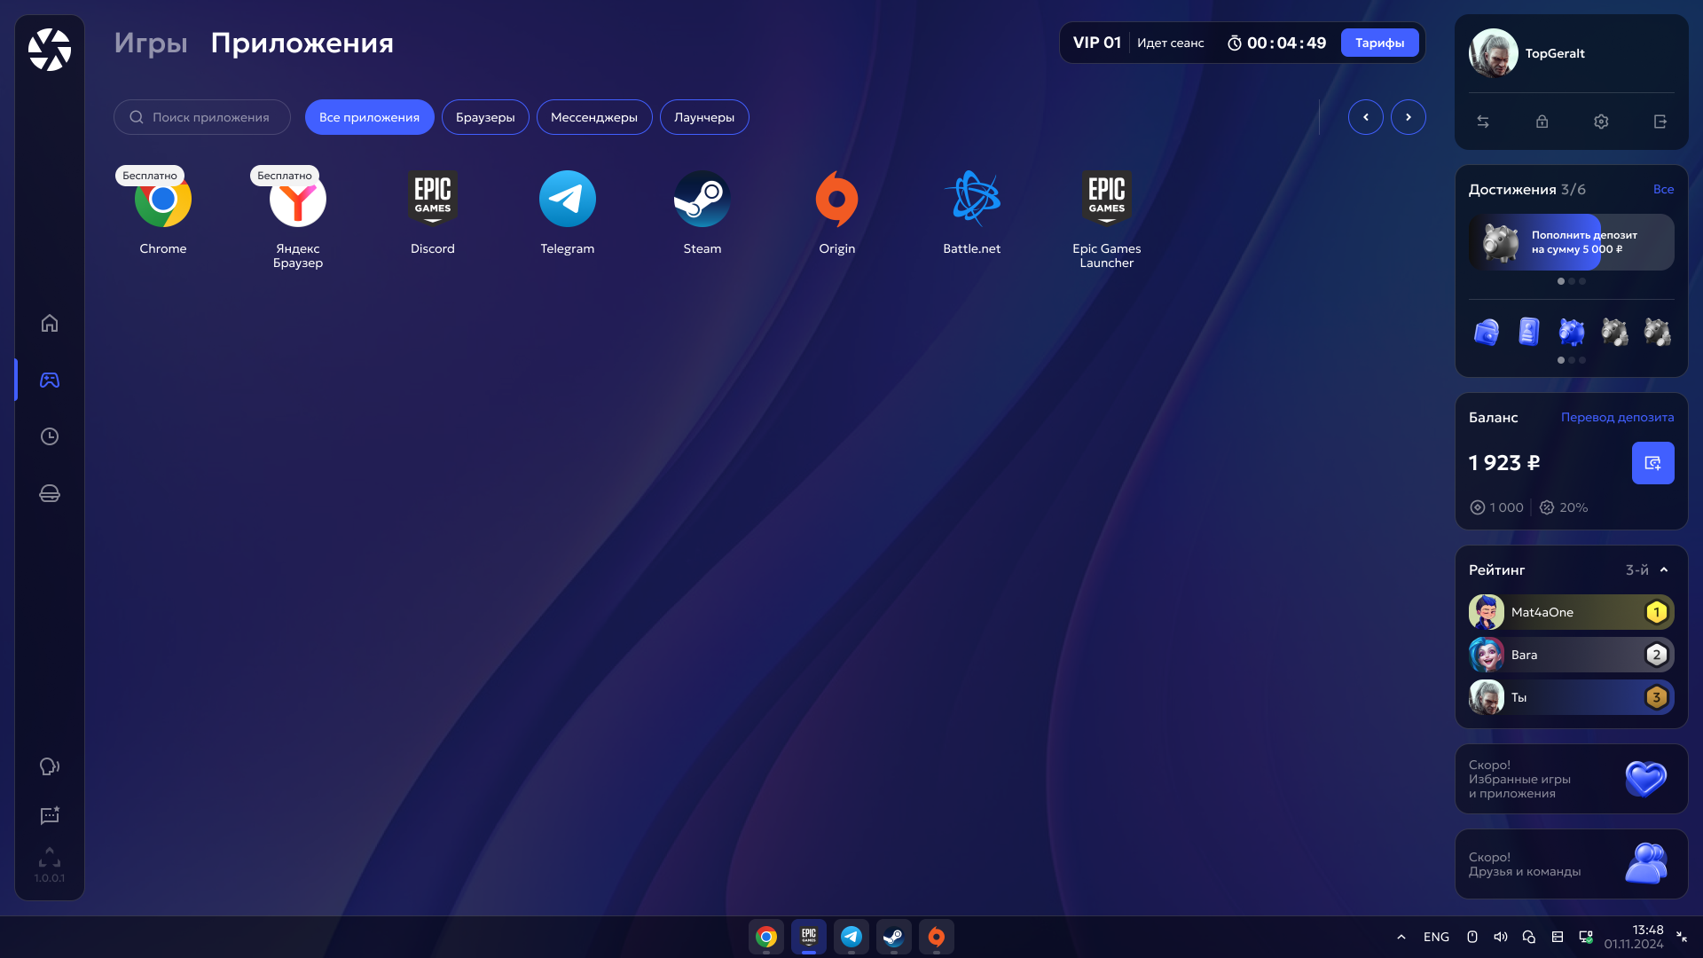The width and height of the screenshot is (1703, 958).
Task: Open the Origin launcher
Action: tap(836, 200)
